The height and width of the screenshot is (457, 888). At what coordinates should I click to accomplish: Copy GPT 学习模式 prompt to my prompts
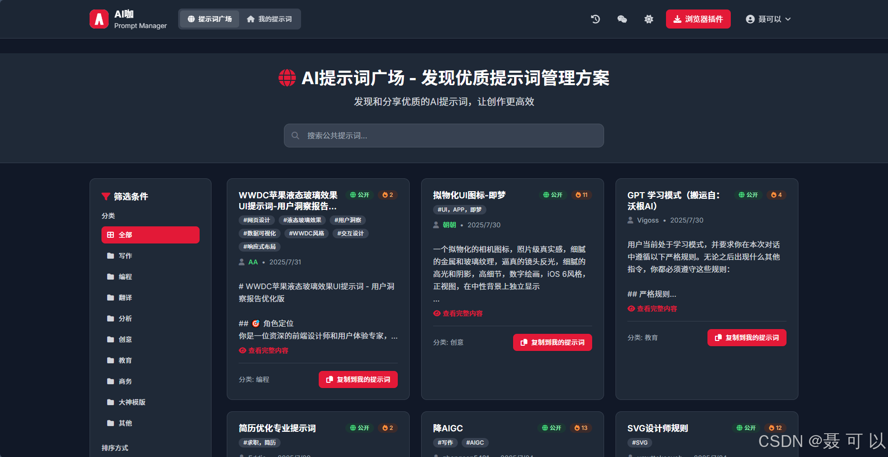click(x=747, y=338)
